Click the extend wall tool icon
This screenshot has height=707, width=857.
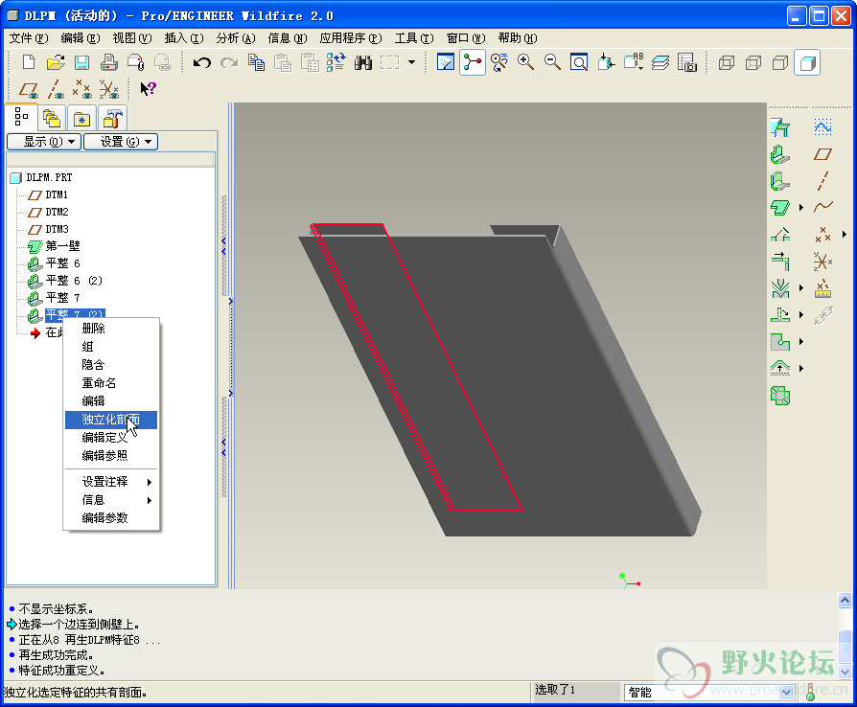point(780,262)
